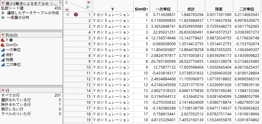Click cell 11.825684937 in 合計

coord(191,21)
